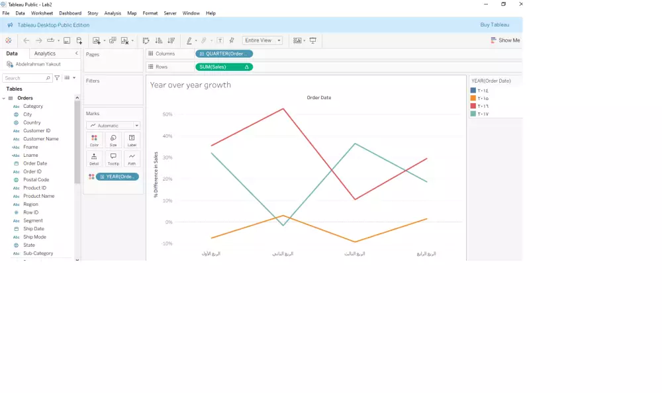Collapse the Orders table tree
This screenshot has width=662, height=393.
[4, 98]
